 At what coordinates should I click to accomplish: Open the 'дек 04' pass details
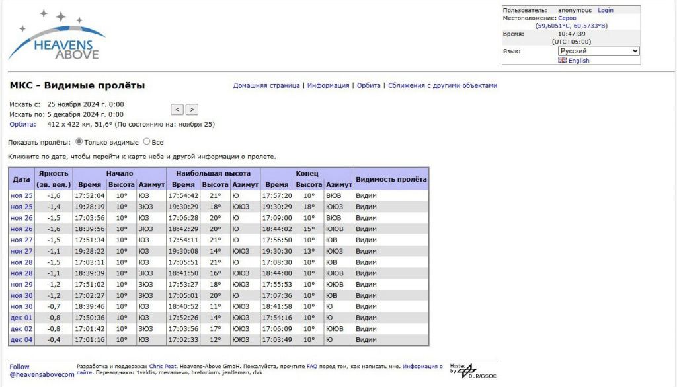(x=21, y=340)
